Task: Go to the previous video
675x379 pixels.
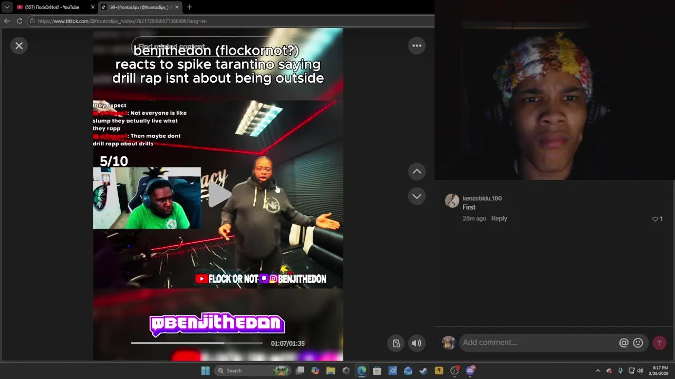Action: point(417,172)
